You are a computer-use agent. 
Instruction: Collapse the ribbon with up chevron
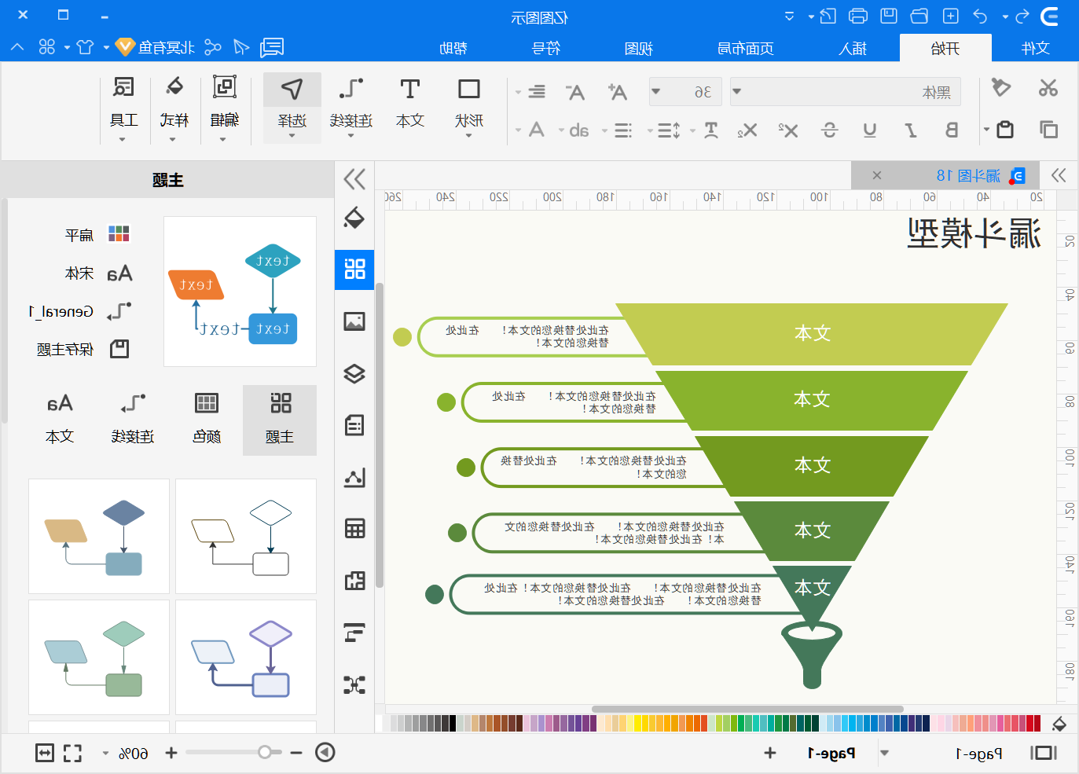click(17, 47)
